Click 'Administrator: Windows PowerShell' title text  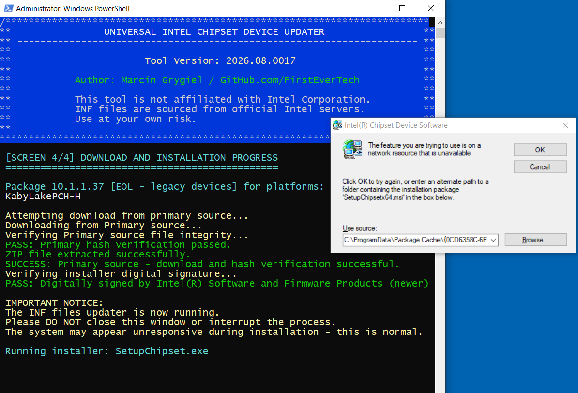[x=73, y=9]
